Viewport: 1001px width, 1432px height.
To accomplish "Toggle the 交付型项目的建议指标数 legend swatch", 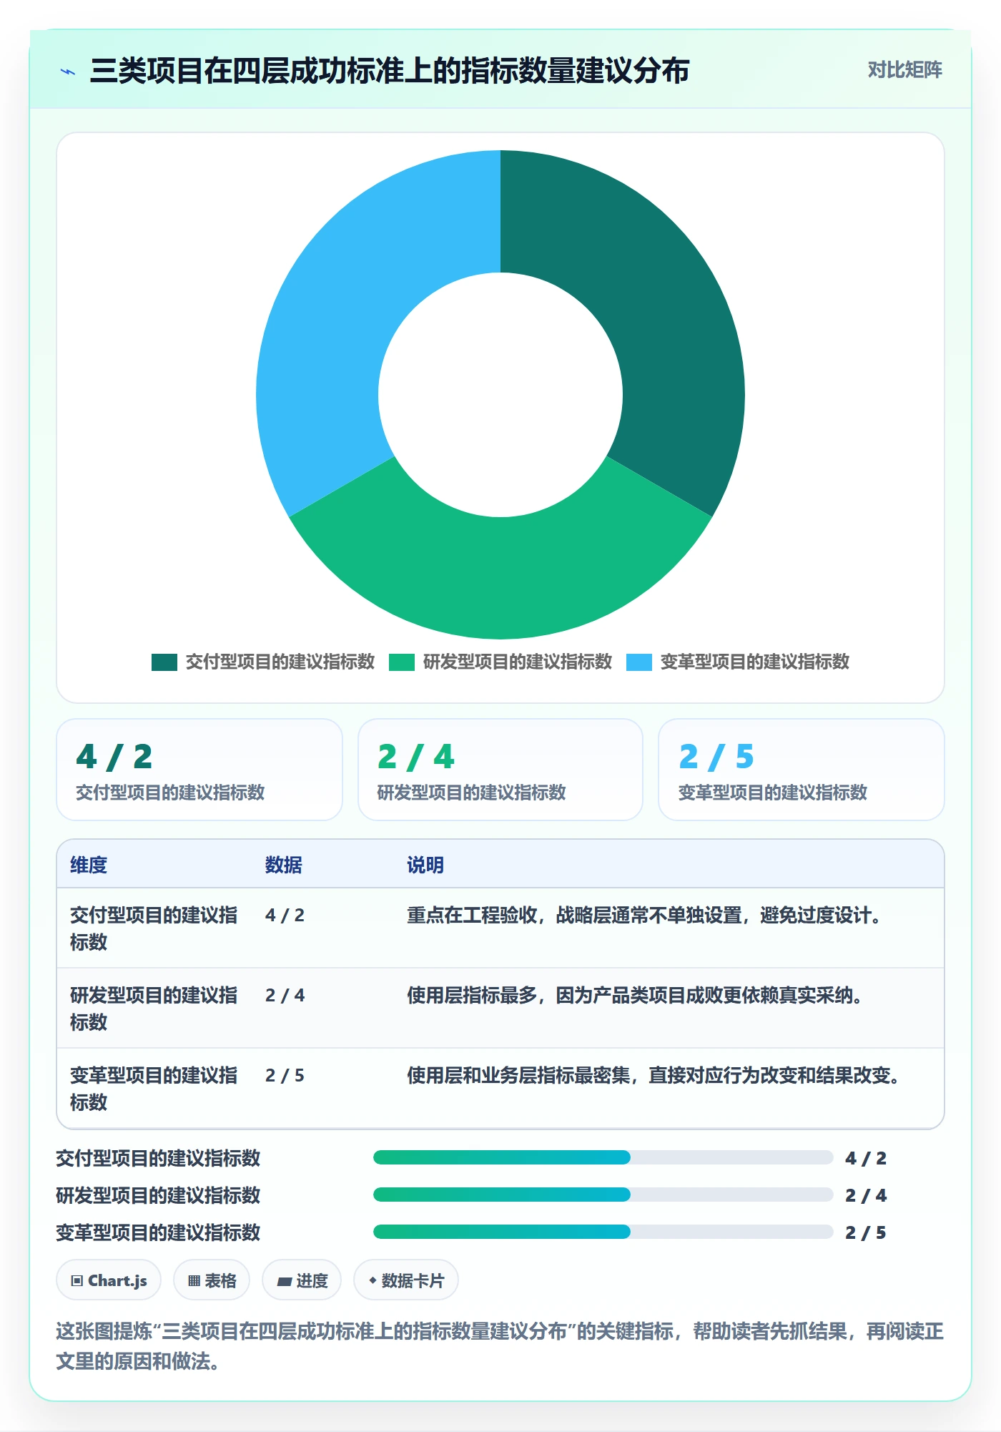I will 164,662.
